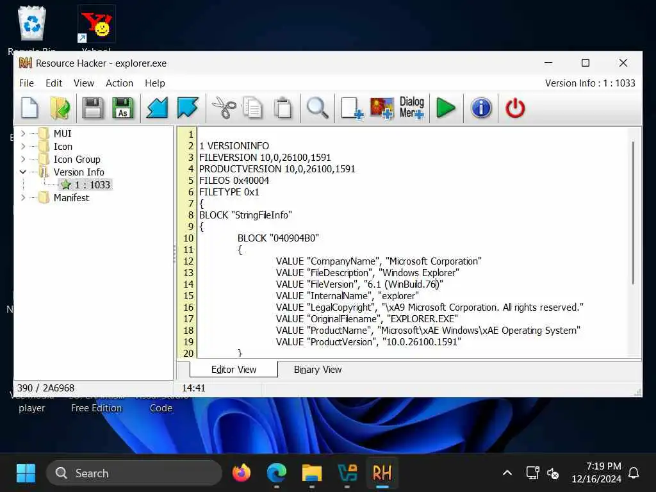Image resolution: width=656 pixels, height=492 pixels.
Task: Switch to the Binary View tab
Action: pos(318,370)
